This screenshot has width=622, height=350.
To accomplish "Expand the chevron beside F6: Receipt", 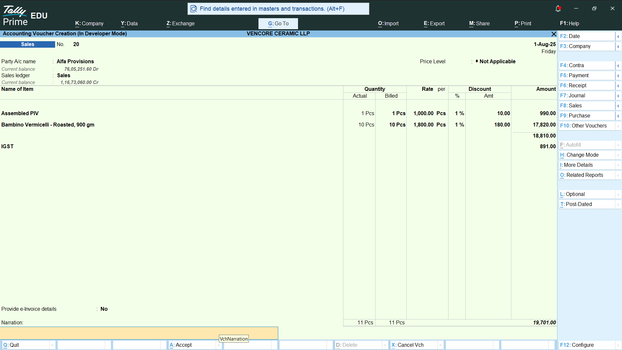I will pyautogui.click(x=618, y=86).
